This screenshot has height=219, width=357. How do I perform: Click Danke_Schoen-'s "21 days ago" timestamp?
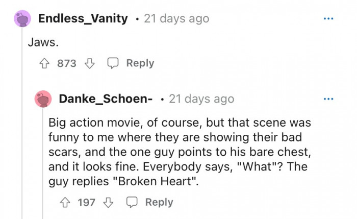[201, 99]
